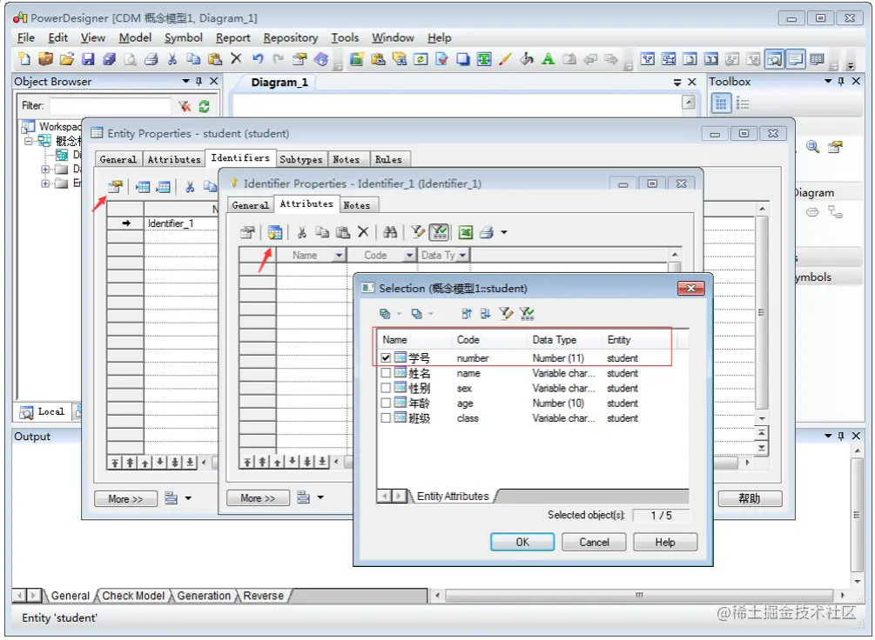The height and width of the screenshot is (640, 875).
Task: Check the 性别 sex attribute checkbox
Action: coord(386,388)
